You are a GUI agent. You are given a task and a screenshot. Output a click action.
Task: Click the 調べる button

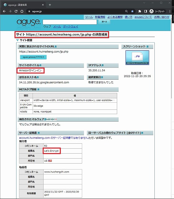[x=104, y=22]
